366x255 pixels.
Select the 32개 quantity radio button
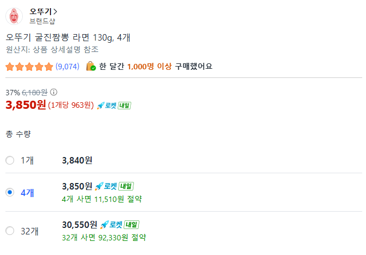10,231
